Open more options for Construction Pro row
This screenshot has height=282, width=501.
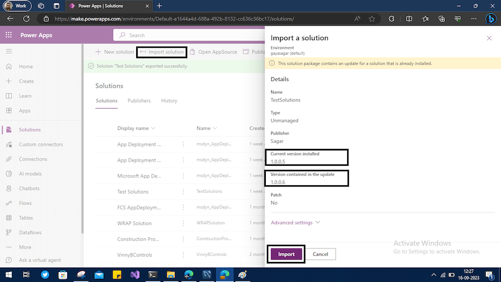pos(183,239)
